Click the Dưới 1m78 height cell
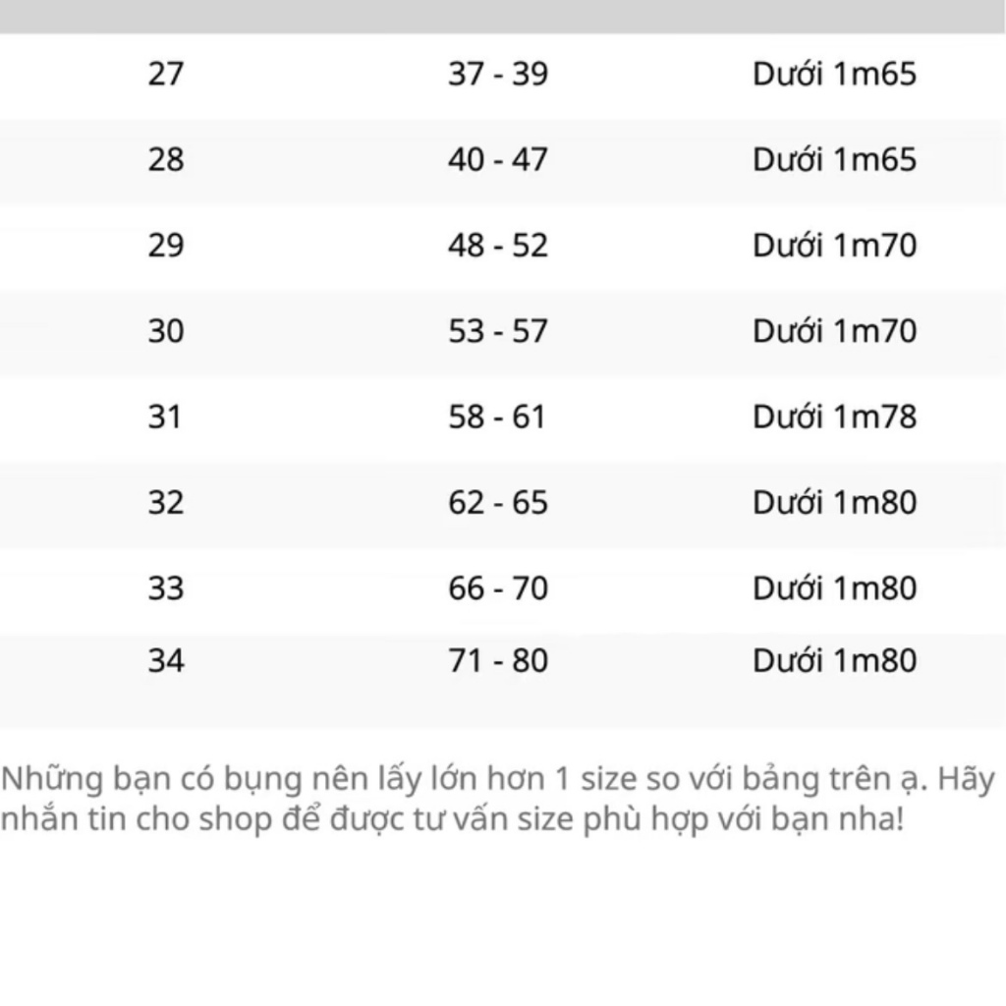Viewport: 1006px width, 1006px height. coord(834,417)
